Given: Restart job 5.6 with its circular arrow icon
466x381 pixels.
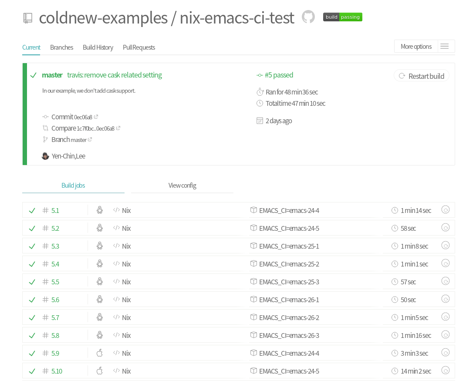Looking at the screenshot, I should 446,299.
